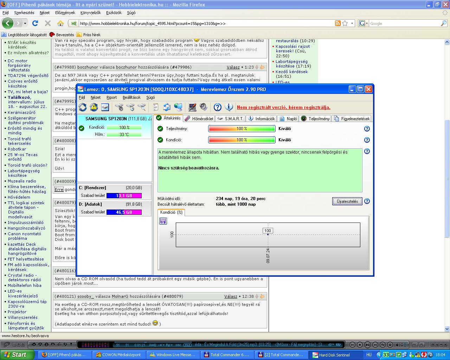Switch to the Teljesítmény tab
This screenshot has width=450, height=360.
coord(315,118)
